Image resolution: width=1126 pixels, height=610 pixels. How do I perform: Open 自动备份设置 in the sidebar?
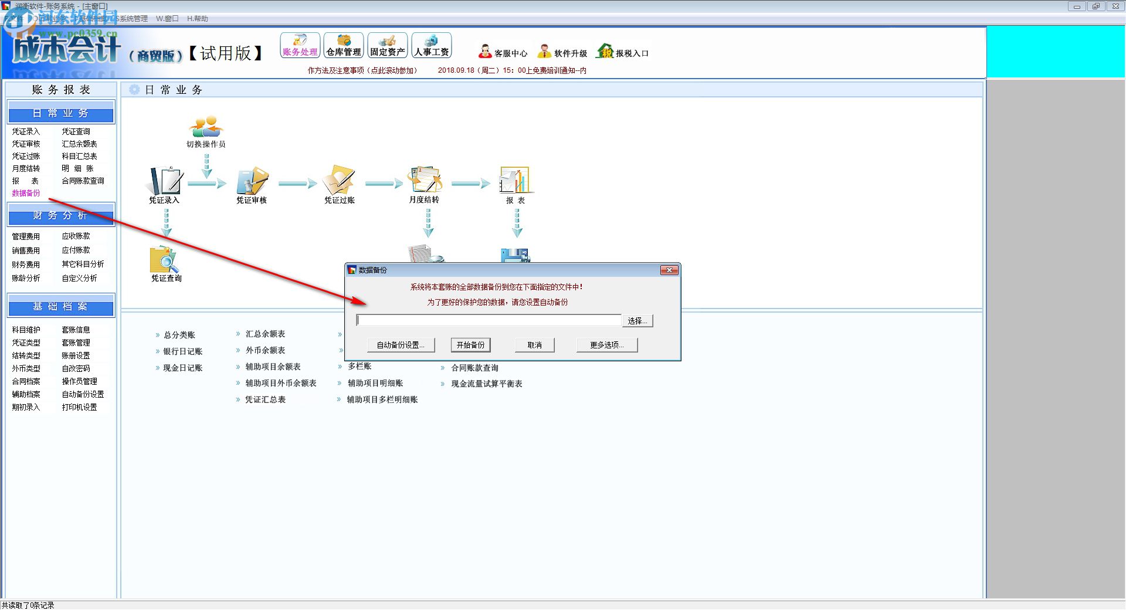[83, 394]
